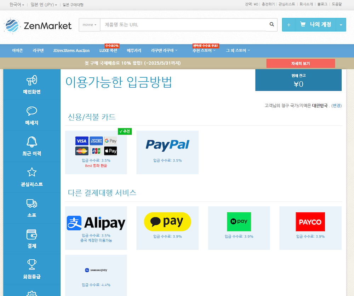Open the 한국어 language dropdown
This screenshot has height=296, width=354.
[x=17, y=5]
